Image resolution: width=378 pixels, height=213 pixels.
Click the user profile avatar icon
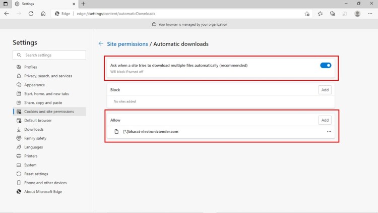[357, 14]
